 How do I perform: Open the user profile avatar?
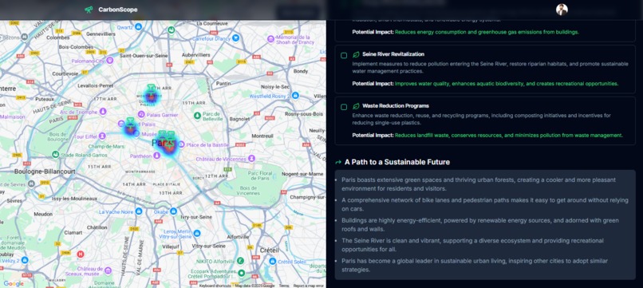point(562,10)
